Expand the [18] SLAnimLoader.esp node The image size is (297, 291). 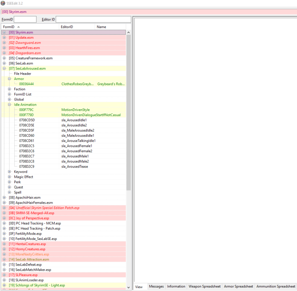coord(4,280)
